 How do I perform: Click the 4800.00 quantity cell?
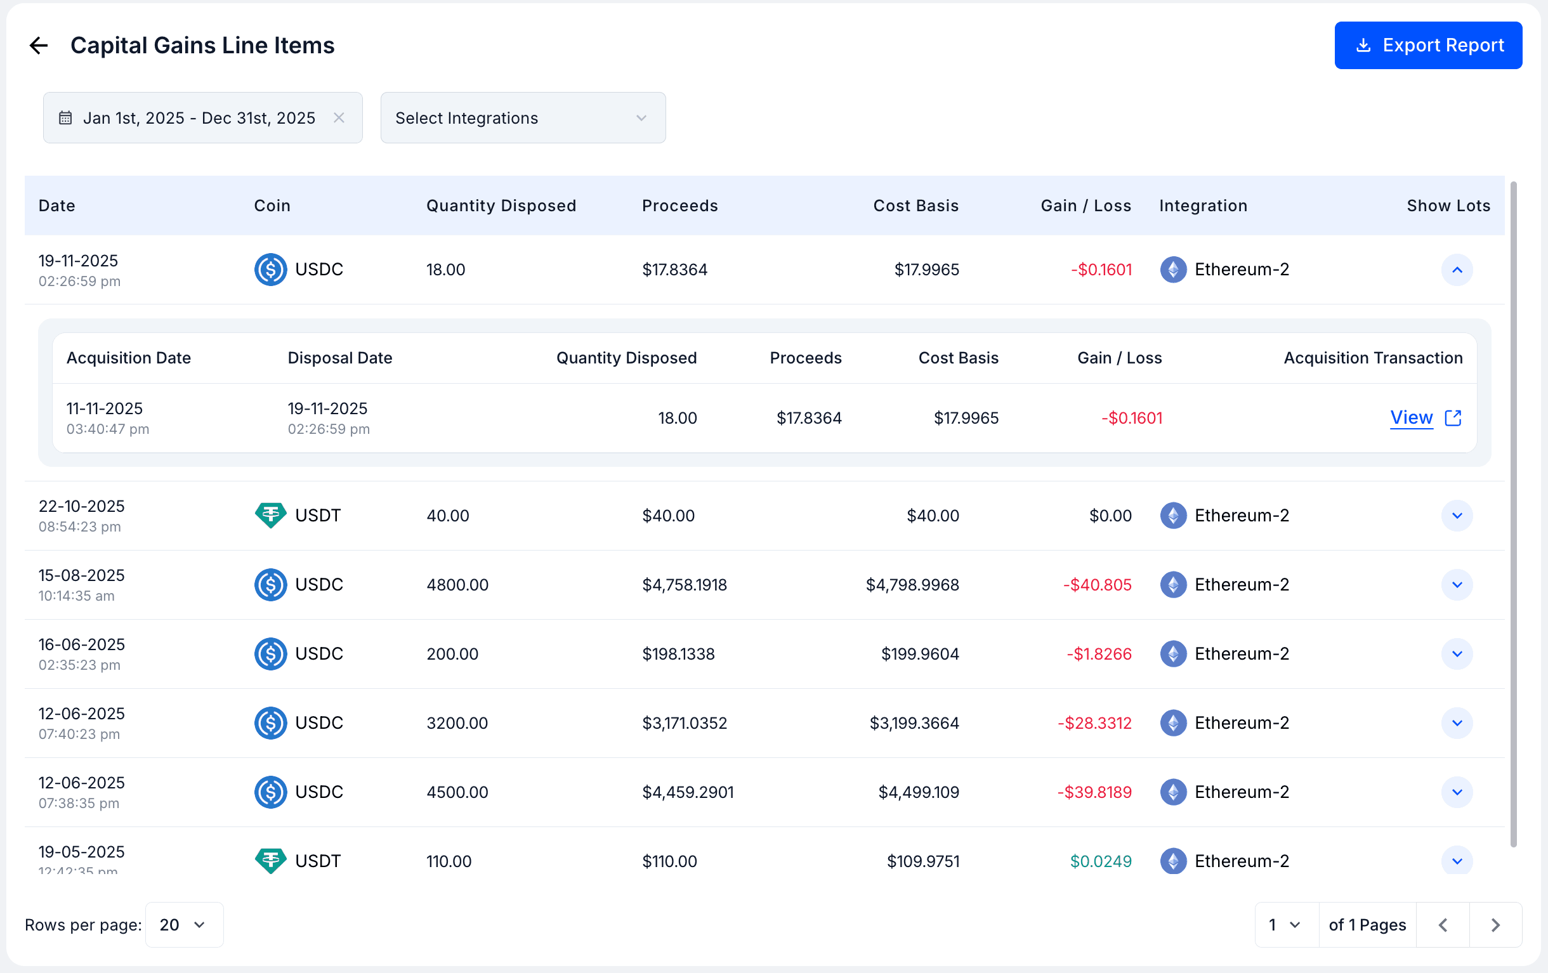click(457, 585)
